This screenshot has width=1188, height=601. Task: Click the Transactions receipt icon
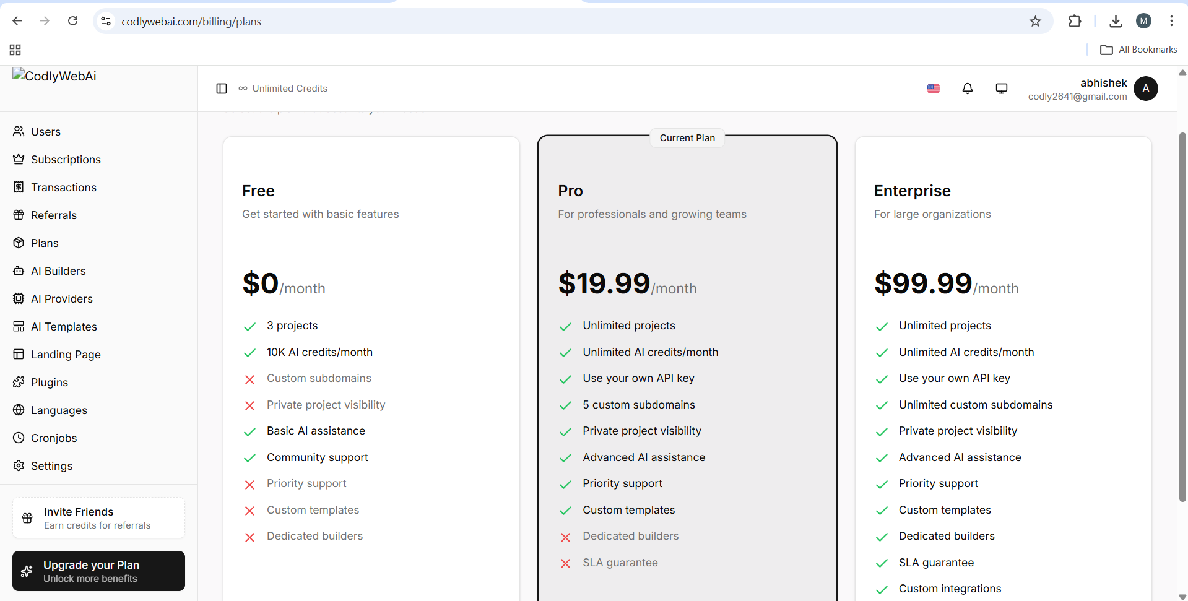(19, 188)
